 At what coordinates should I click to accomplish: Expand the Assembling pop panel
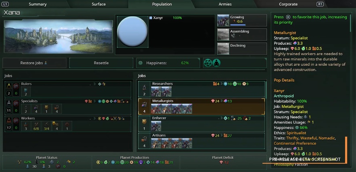242,34
